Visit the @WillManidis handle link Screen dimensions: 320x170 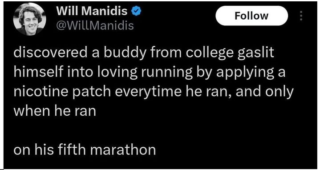(x=95, y=26)
